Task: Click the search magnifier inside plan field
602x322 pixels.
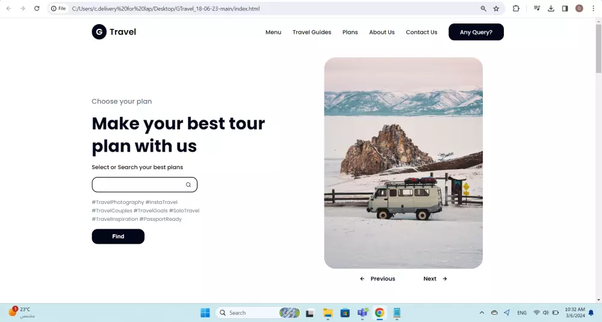Action: (x=188, y=185)
